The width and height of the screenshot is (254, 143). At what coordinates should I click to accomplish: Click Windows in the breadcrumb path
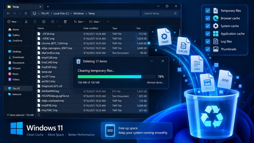click(78, 13)
